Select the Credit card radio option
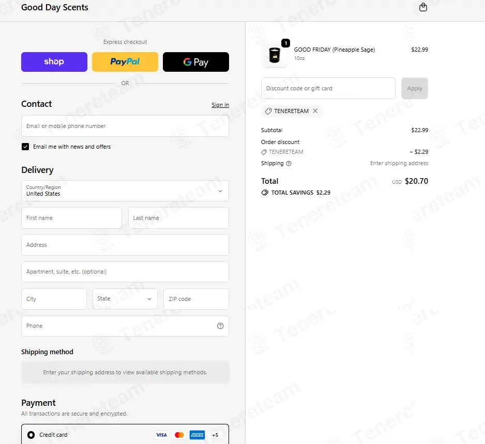Screen dimensions: 485x444 [x=31, y=435]
